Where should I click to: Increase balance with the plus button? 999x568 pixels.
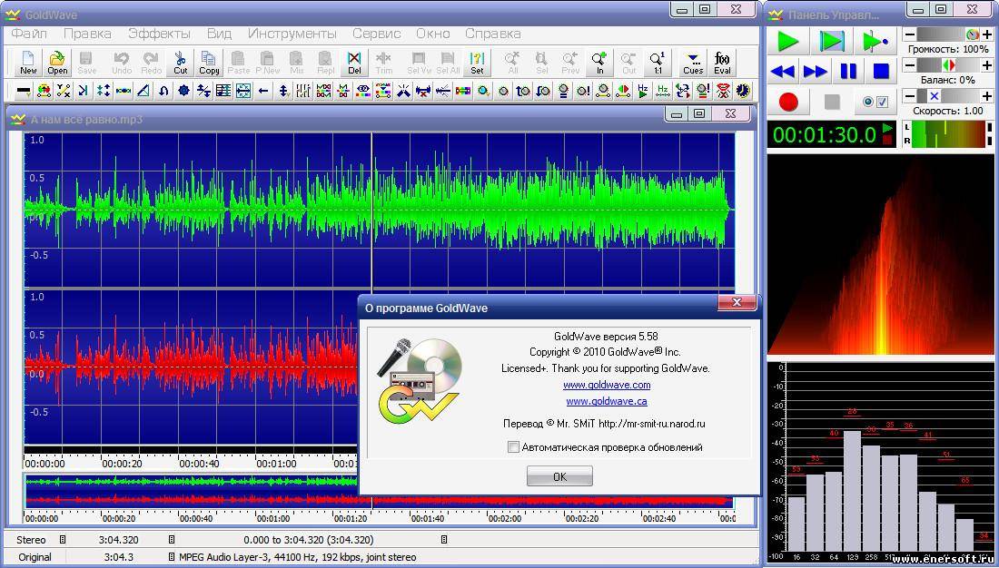click(x=987, y=65)
